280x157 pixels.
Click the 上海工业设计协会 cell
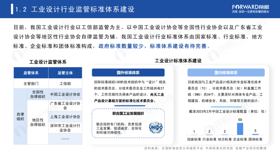(65, 117)
